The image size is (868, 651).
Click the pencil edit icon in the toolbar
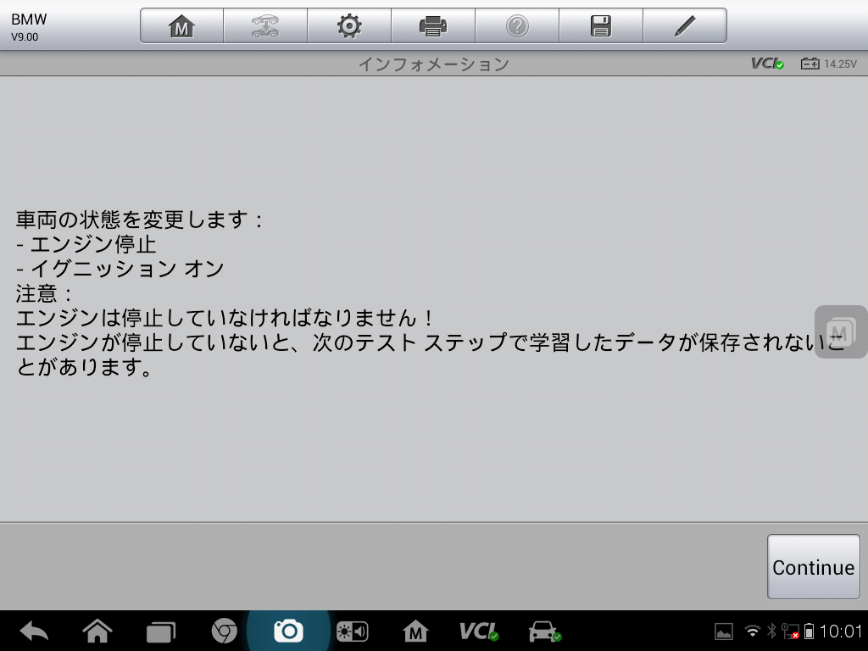[684, 26]
